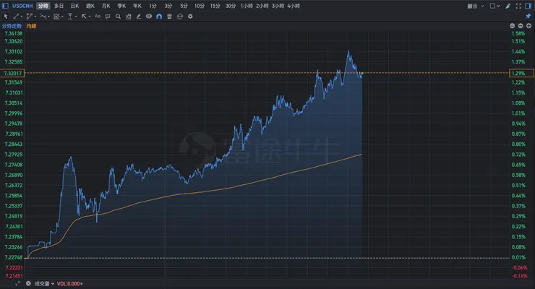Select the arrow annotation tool
Viewport: 535px width, 289px height.
coord(84,17)
